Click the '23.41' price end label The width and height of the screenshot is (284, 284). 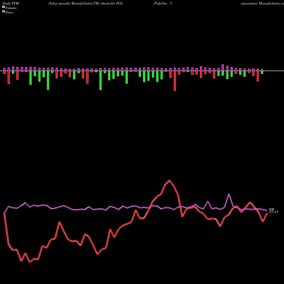pos(273,212)
